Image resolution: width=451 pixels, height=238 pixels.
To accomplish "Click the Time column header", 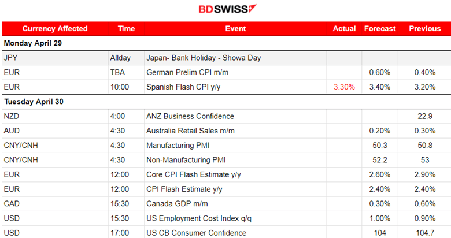I will point(126,28).
